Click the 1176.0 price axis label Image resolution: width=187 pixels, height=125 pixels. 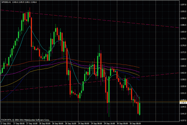point(183,45)
